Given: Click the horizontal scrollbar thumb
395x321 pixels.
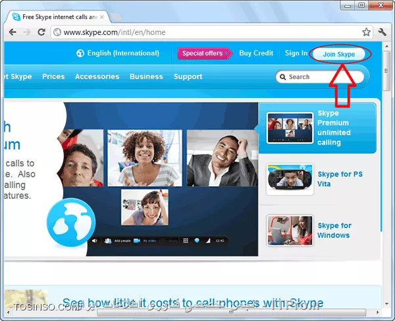Looking at the screenshot, I should point(231,312).
